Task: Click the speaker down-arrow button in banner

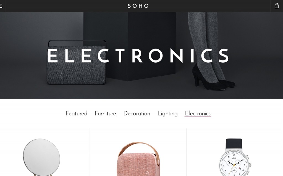Action: pos(101,80)
